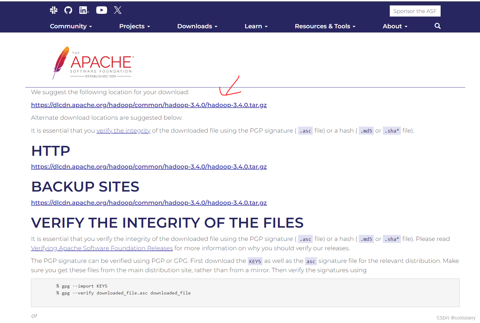480x323 pixels.
Task: Click the suggested hadoop-3.4.0.tar.gz download link
Action: [x=149, y=105]
